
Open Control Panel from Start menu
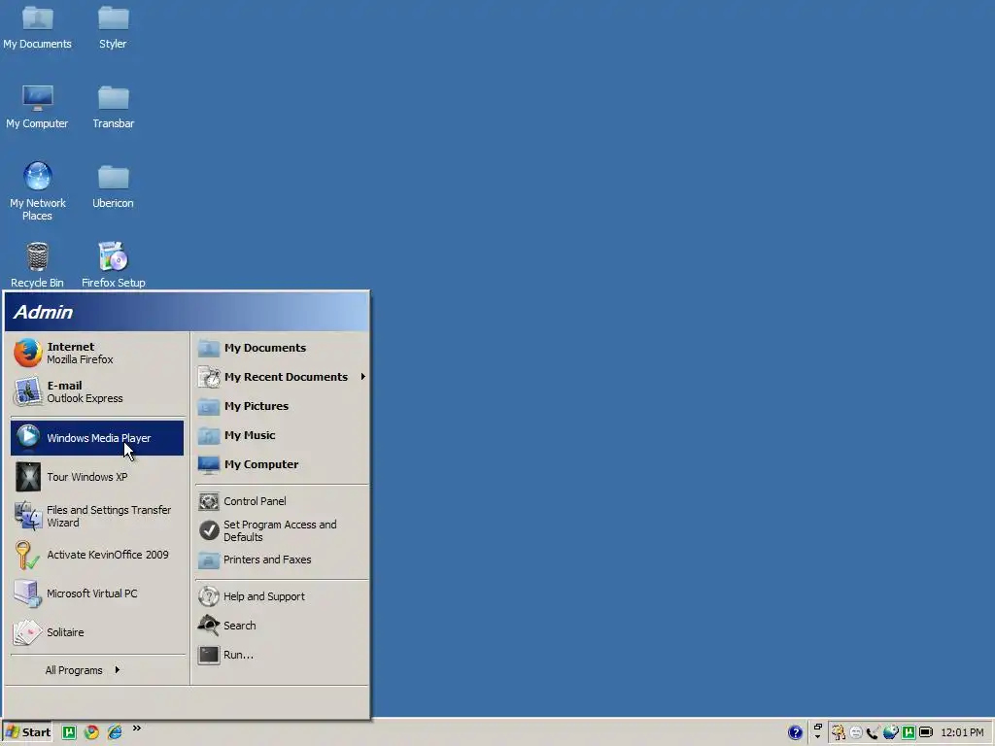(282, 501)
